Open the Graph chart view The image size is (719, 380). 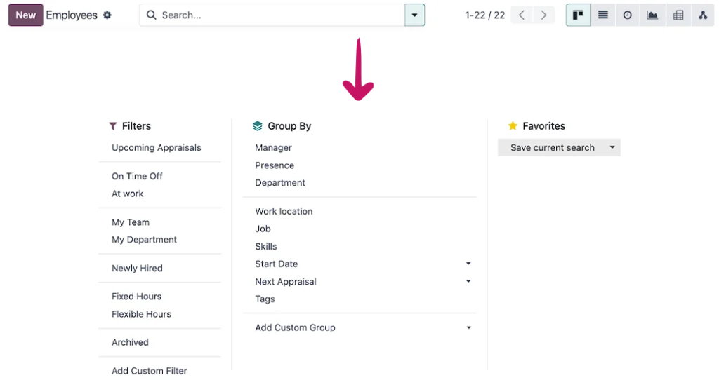652,15
